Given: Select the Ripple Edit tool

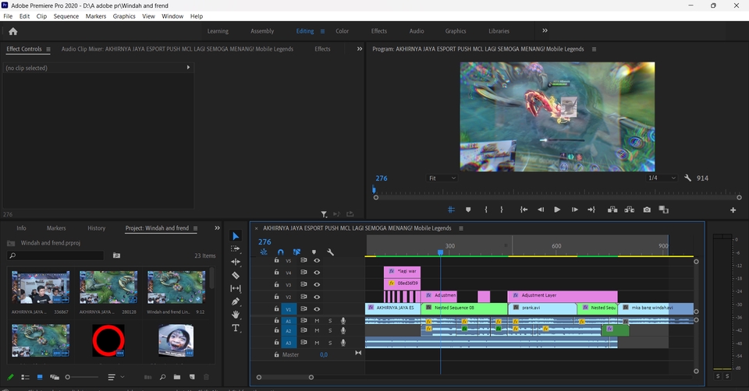Looking at the screenshot, I should coord(236,262).
